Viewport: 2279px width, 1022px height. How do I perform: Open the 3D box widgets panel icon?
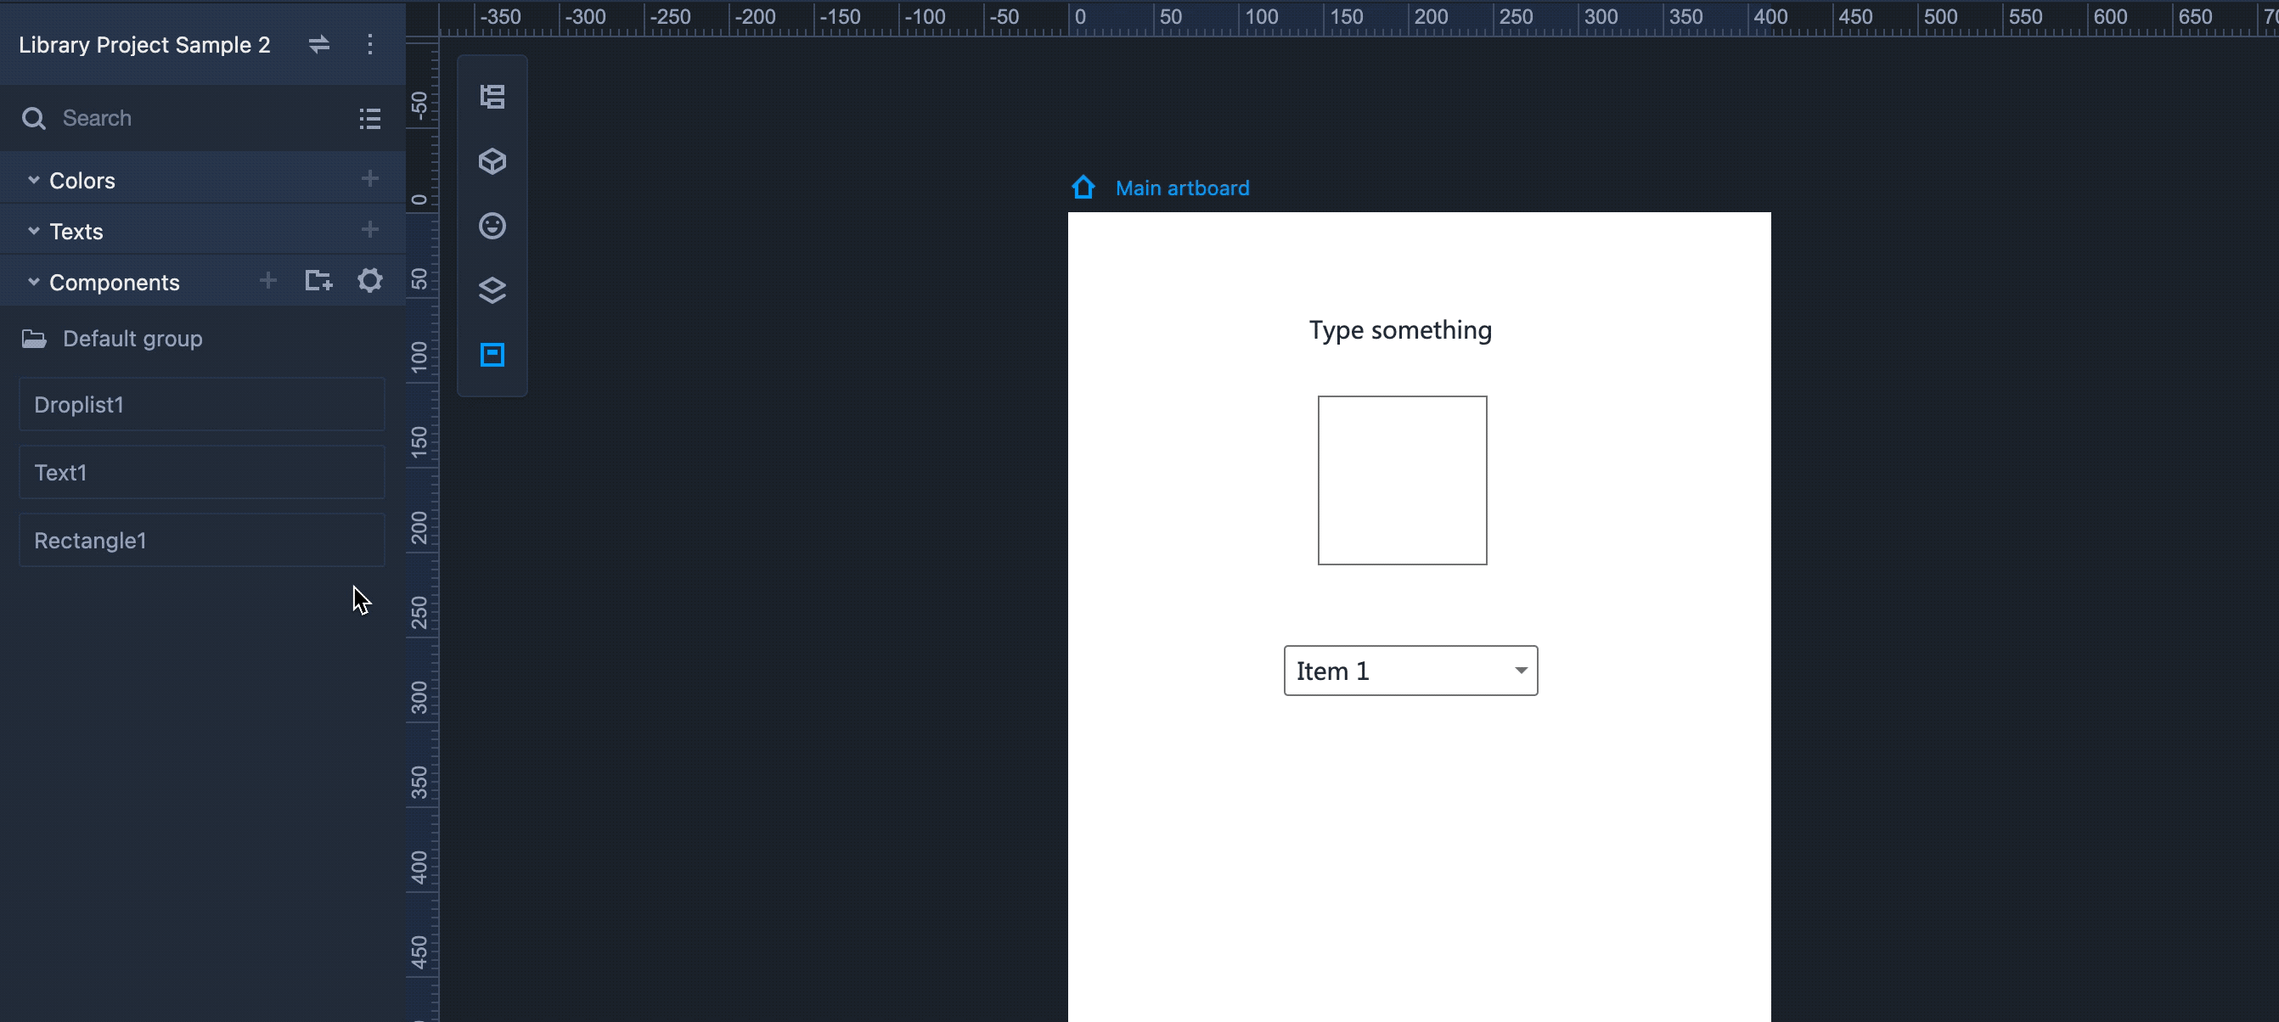(x=492, y=161)
